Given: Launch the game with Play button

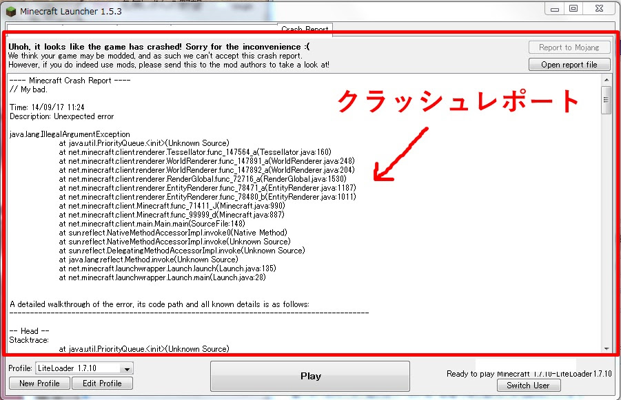Looking at the screenshot, I should coord(310,376).
